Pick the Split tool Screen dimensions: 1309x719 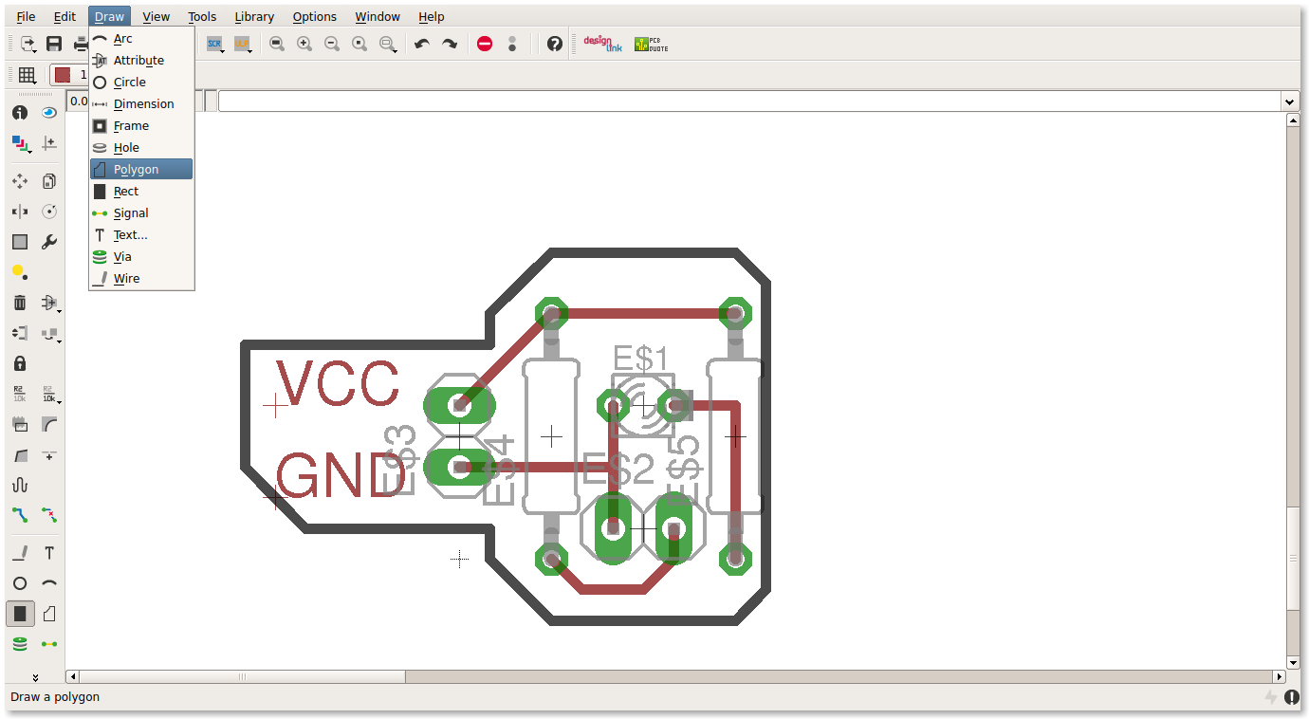(20, 454)
